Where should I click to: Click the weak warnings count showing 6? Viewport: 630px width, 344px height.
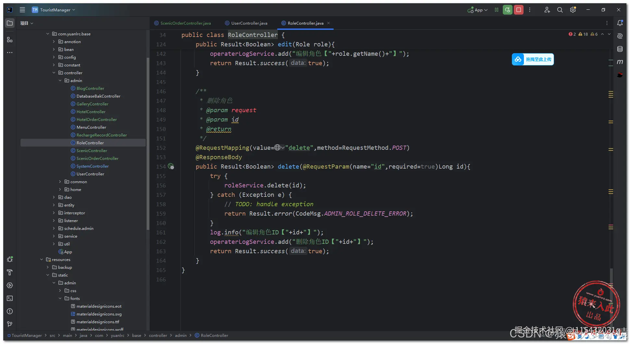coord(594,34)
